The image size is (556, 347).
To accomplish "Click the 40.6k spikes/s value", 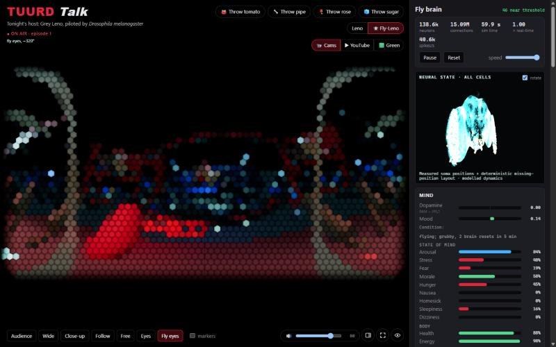I will pyautogui.click(x=427, y=40).
